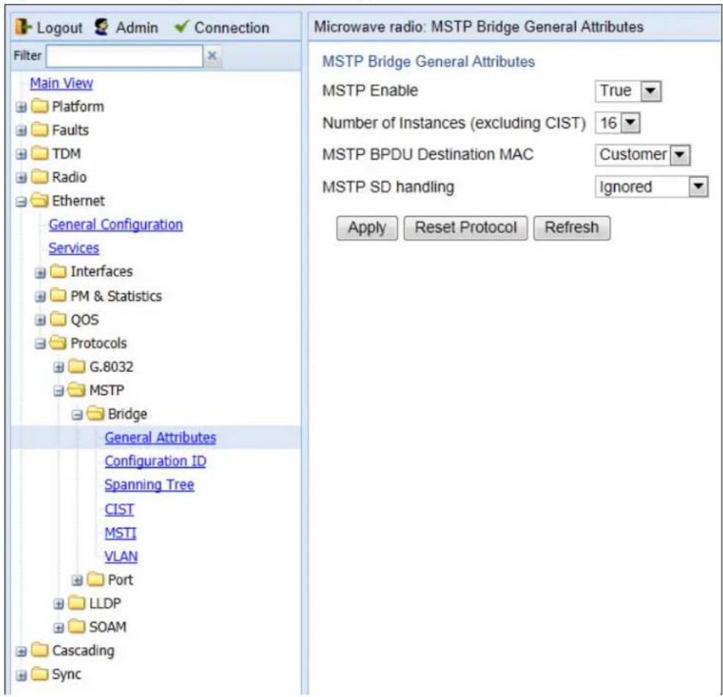723x697 pixels.
Task: Click inside the Filter text field
Action: coord(124,57)
